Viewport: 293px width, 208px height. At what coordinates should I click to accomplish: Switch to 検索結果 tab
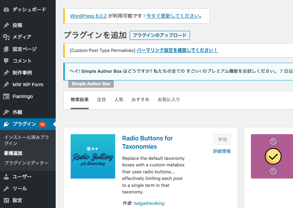coord(80,99)
